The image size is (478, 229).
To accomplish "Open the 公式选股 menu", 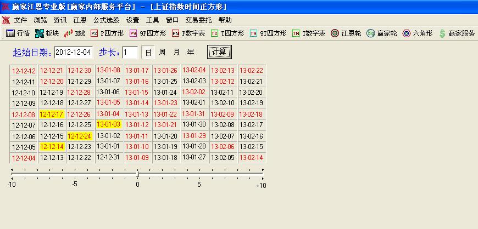I will (x=107, y=20).
